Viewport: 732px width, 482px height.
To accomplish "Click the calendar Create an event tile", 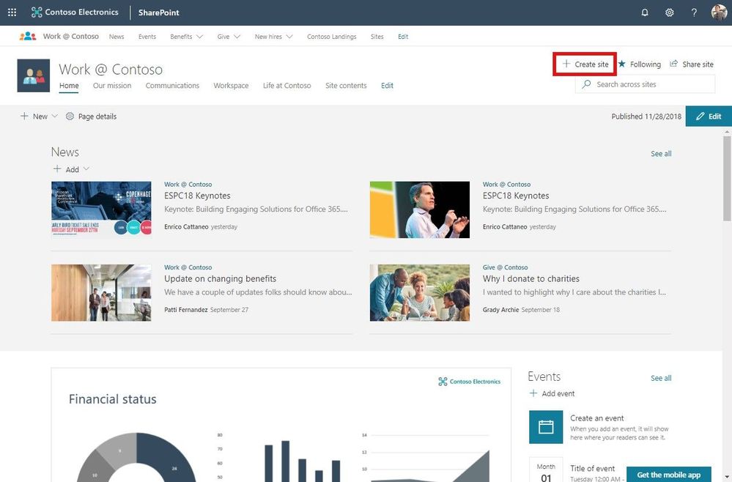I will (546, 427).
